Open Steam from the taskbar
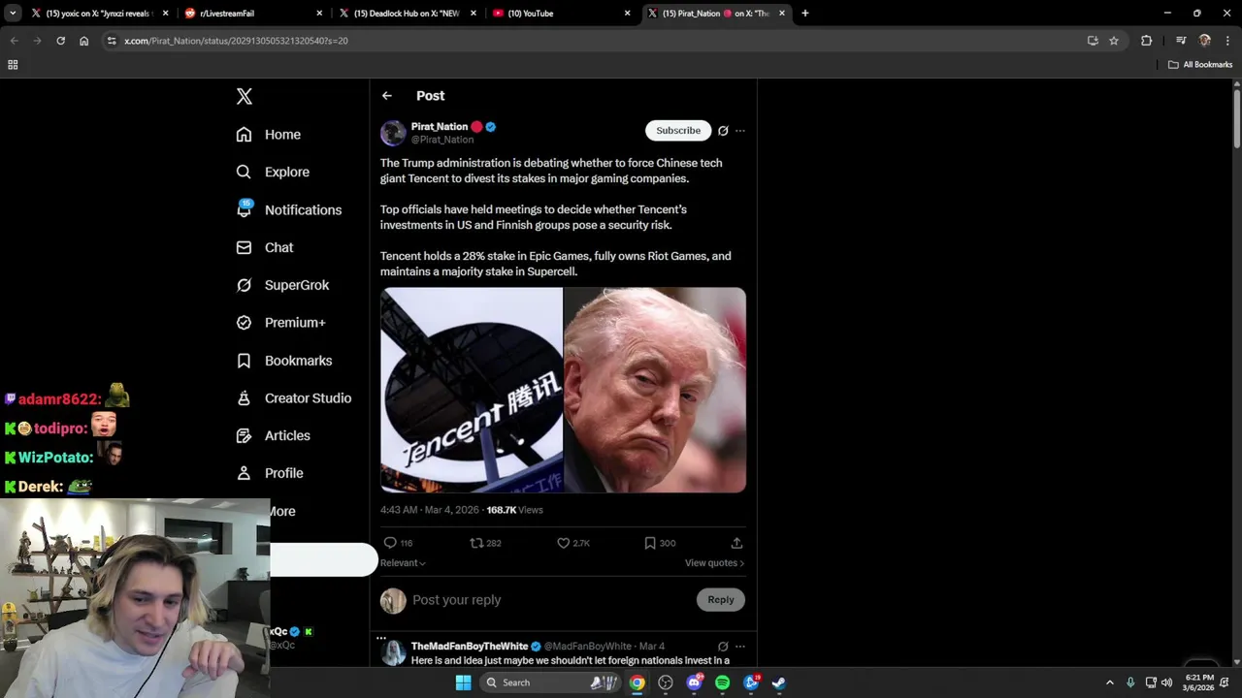 coord(779,682)
